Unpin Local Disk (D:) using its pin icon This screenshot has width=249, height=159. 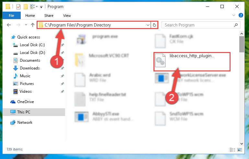pos(62,53)
